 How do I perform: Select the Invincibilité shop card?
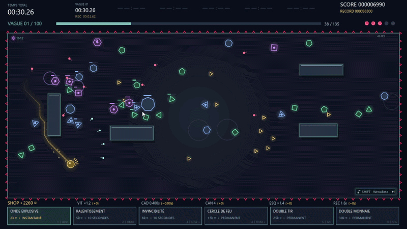point(170,216)
